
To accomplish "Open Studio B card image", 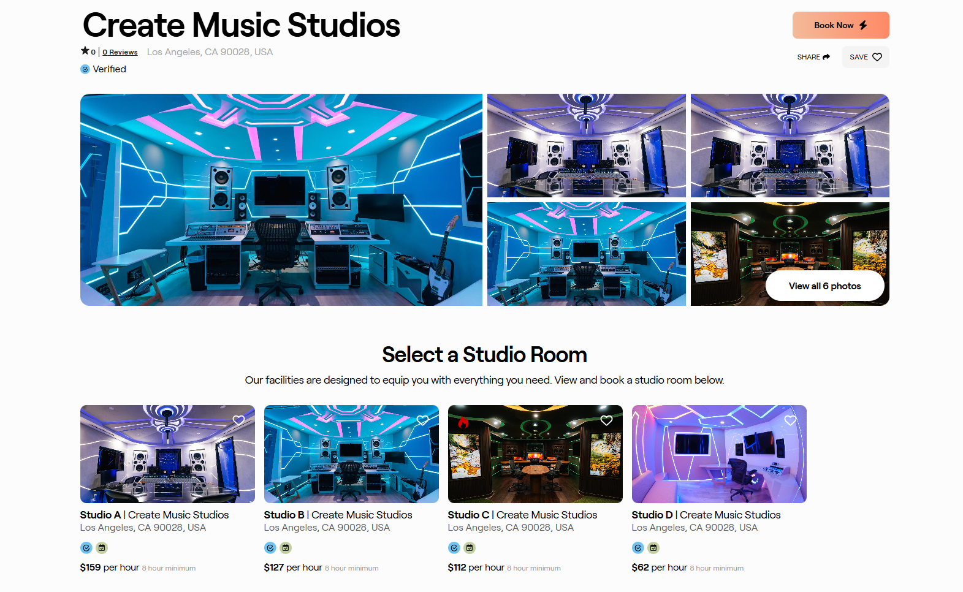I will pos(351,454).
